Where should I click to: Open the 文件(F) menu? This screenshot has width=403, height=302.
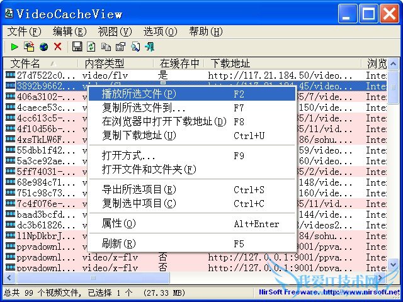coord(24,31)
